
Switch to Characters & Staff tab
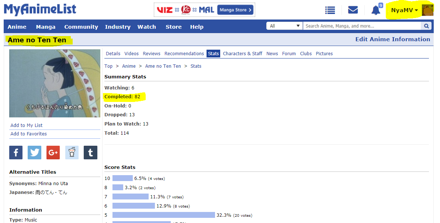coord(242,53)
